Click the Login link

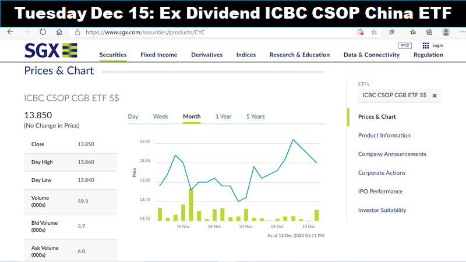pos(437,45)
